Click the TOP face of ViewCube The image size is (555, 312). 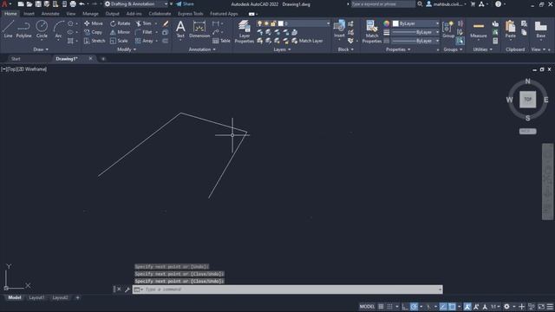[527, 100]
